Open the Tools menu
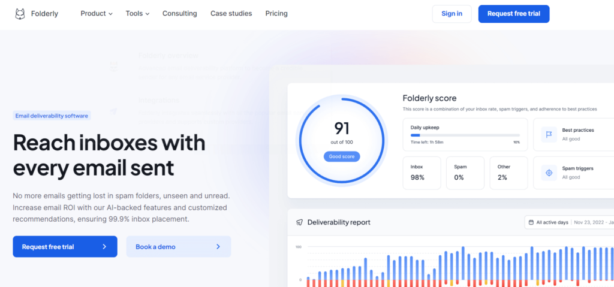Image resolution: width=614 pixels, height=287 pixels. (137, 13)
